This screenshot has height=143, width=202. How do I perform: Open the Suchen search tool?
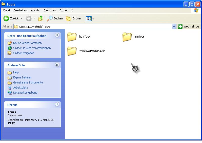(x=55, y=18)
